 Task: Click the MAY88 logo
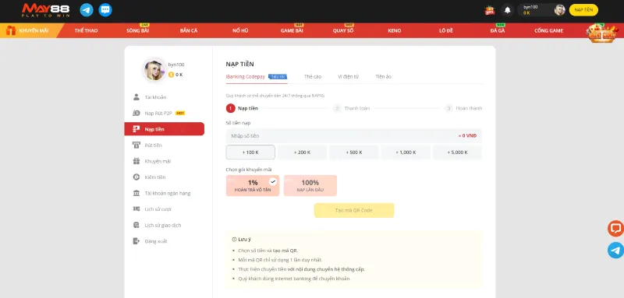coord(46,10)
